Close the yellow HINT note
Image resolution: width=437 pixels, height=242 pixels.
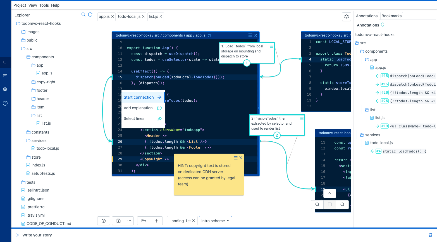pos(241,158)
